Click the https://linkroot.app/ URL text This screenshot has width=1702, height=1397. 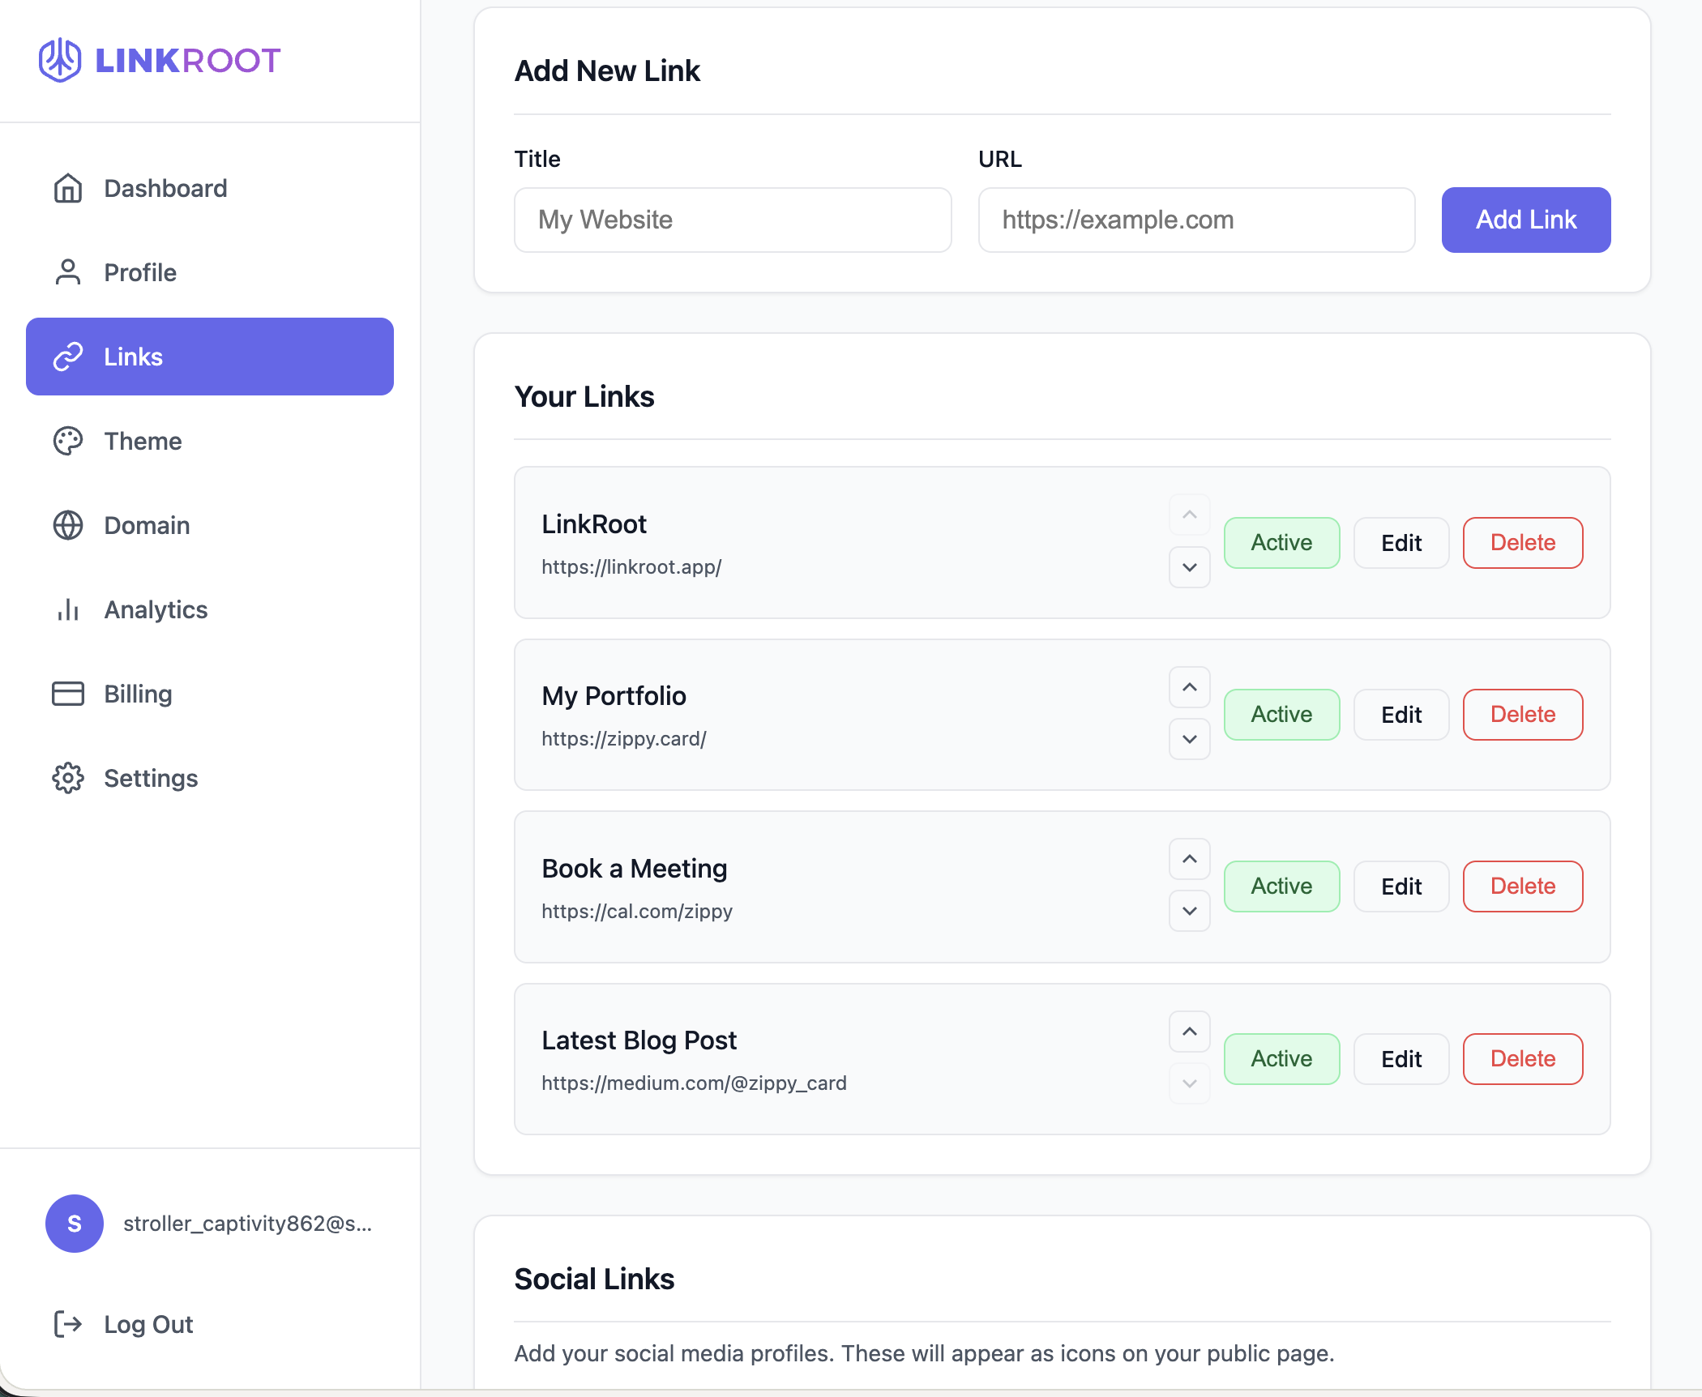[631, 567]
